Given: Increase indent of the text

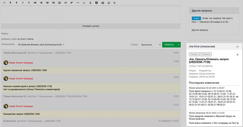Looking at the screenshot, I should pyautogui.click(x=53, y=3).
